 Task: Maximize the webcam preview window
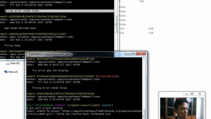192,94
